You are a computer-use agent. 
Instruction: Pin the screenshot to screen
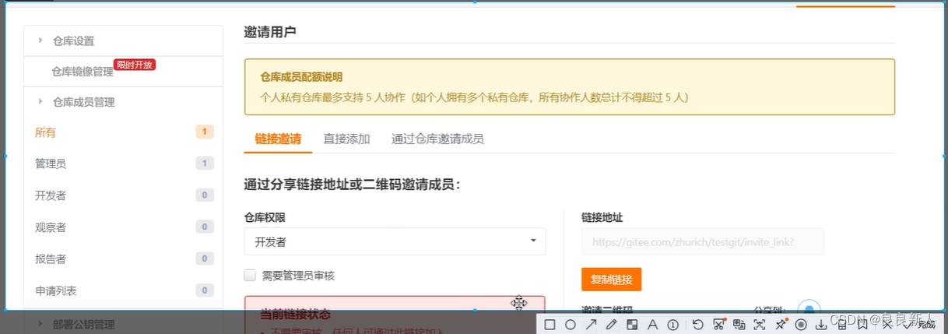click(781, 325)
